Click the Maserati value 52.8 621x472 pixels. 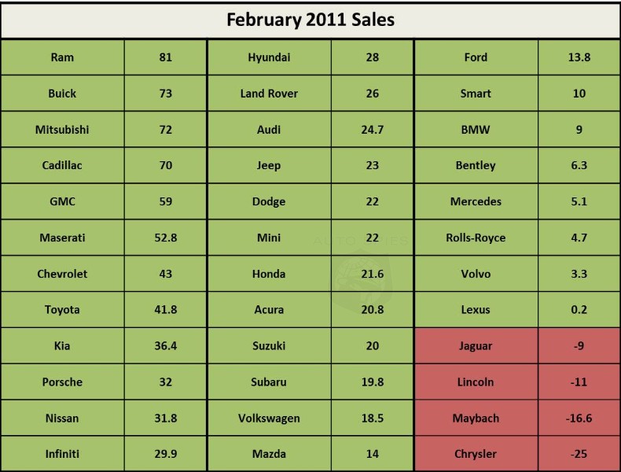click(x=165, y=238)
